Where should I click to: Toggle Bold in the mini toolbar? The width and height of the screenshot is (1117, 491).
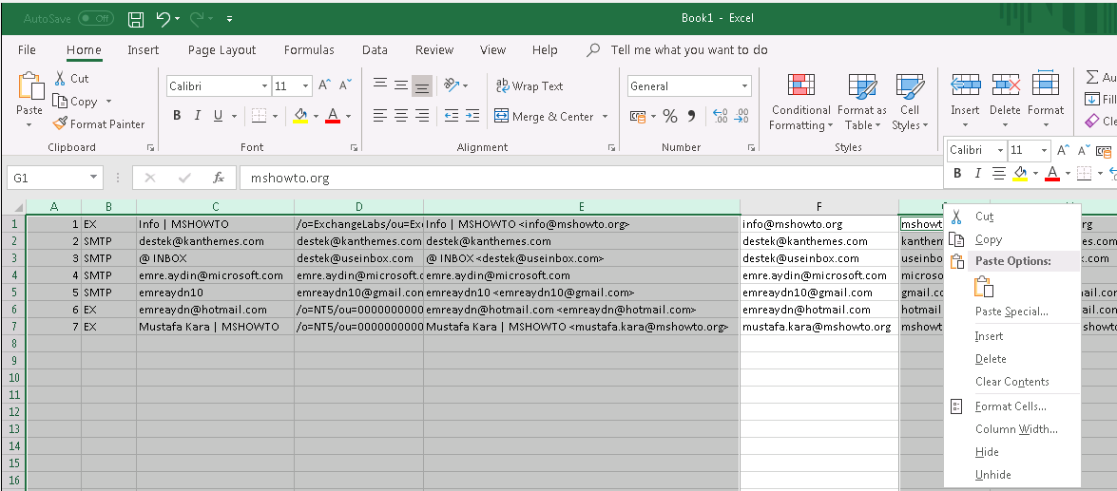(x=957, y=173)
